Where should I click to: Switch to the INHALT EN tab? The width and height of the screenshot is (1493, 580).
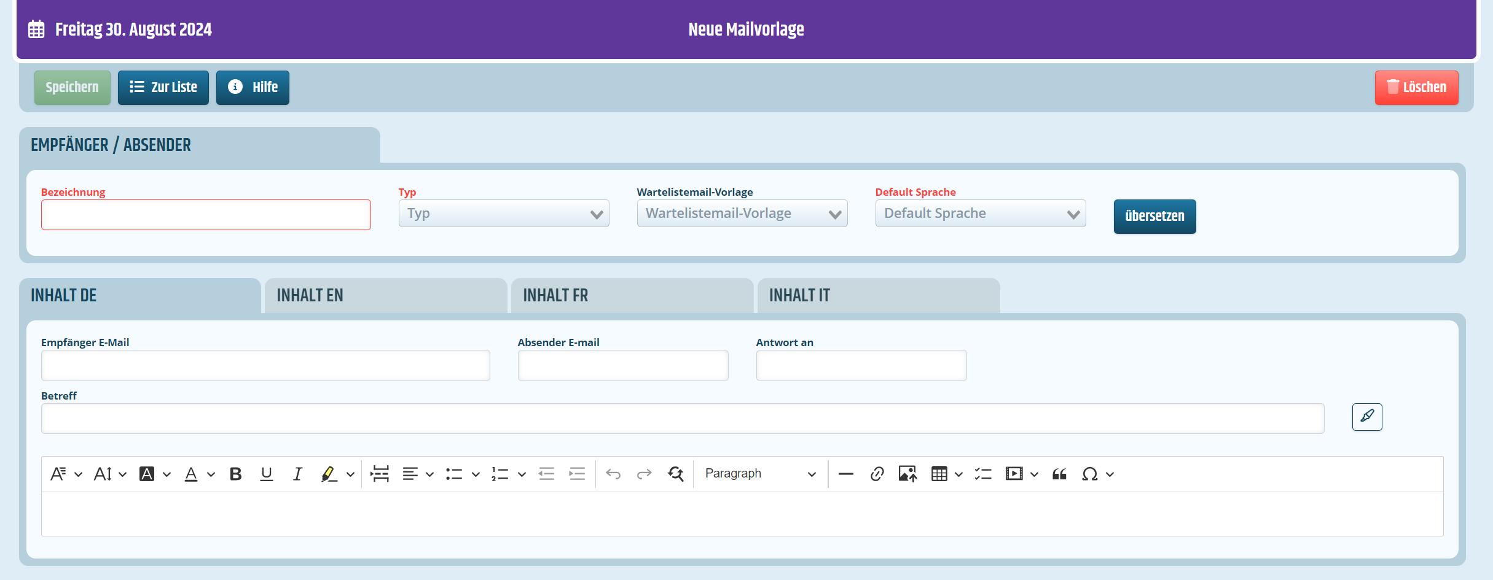pos(386,296)
